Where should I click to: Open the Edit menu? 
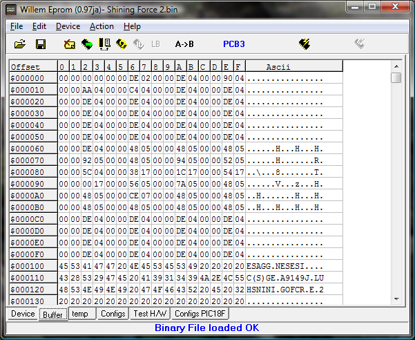point(39,26)
